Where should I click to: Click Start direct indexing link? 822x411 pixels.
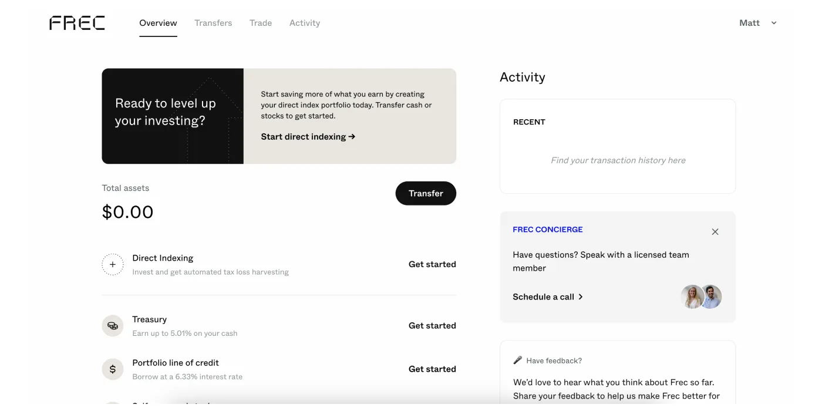click(x=308, y=137)
